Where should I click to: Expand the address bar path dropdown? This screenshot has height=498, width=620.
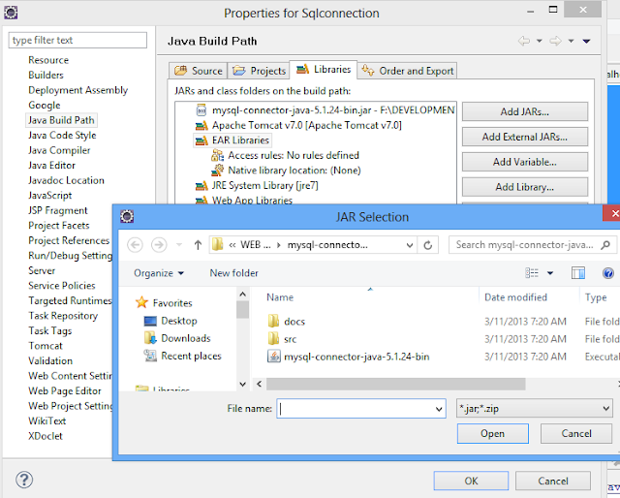pos(410,245)
